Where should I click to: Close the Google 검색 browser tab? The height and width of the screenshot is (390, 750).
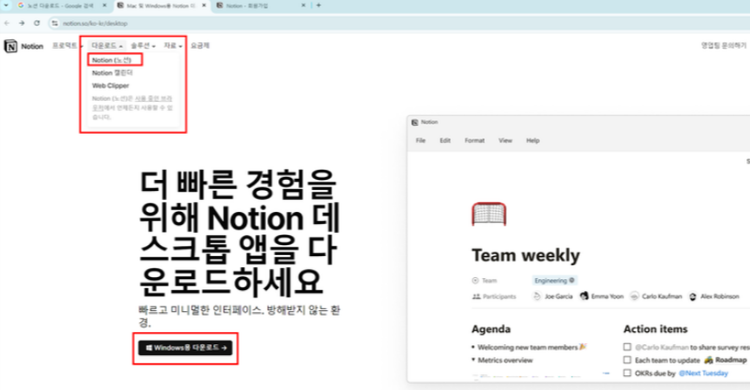point(105,6)
